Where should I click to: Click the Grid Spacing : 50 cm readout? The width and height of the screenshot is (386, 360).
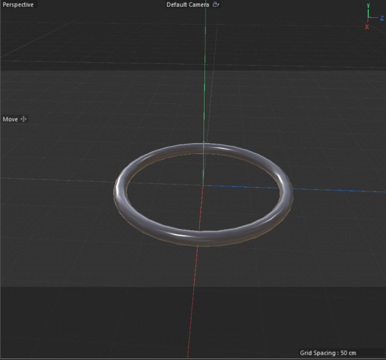tap(328, 353)
